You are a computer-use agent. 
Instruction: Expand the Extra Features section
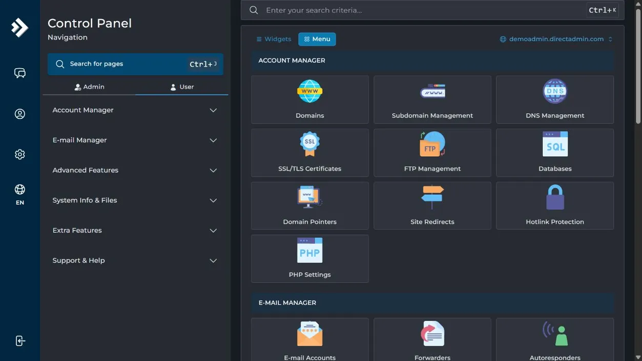coord(135,230)
